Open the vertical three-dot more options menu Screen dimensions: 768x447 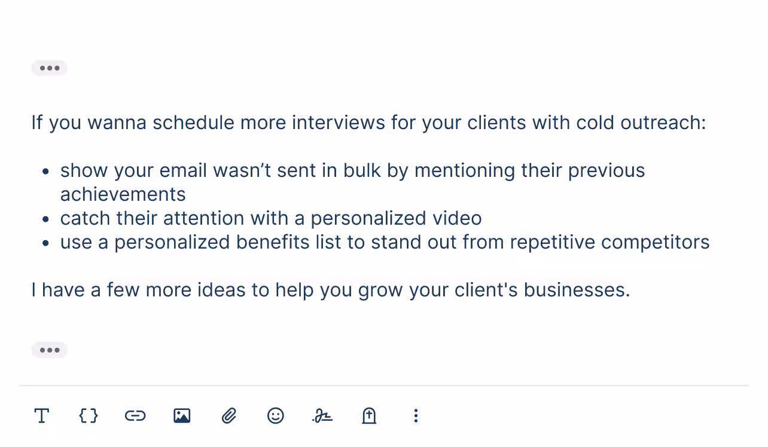(416, 415)
